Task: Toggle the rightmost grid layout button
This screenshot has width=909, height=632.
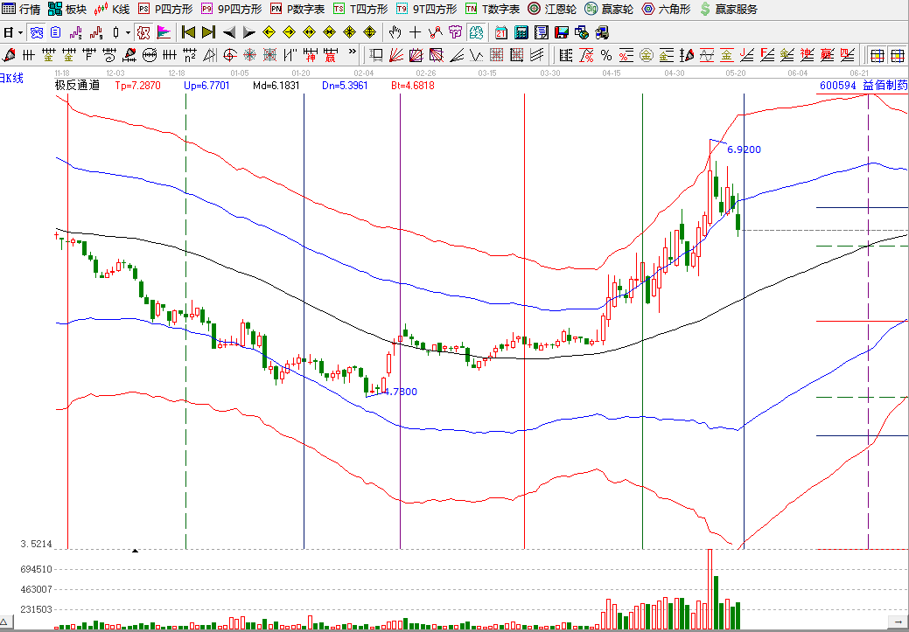Action: 898,56
